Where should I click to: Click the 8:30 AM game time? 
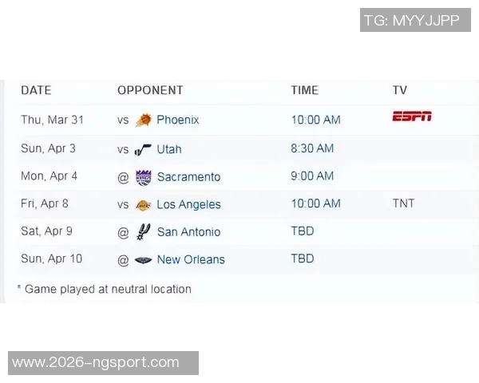(x=312, y=148)
